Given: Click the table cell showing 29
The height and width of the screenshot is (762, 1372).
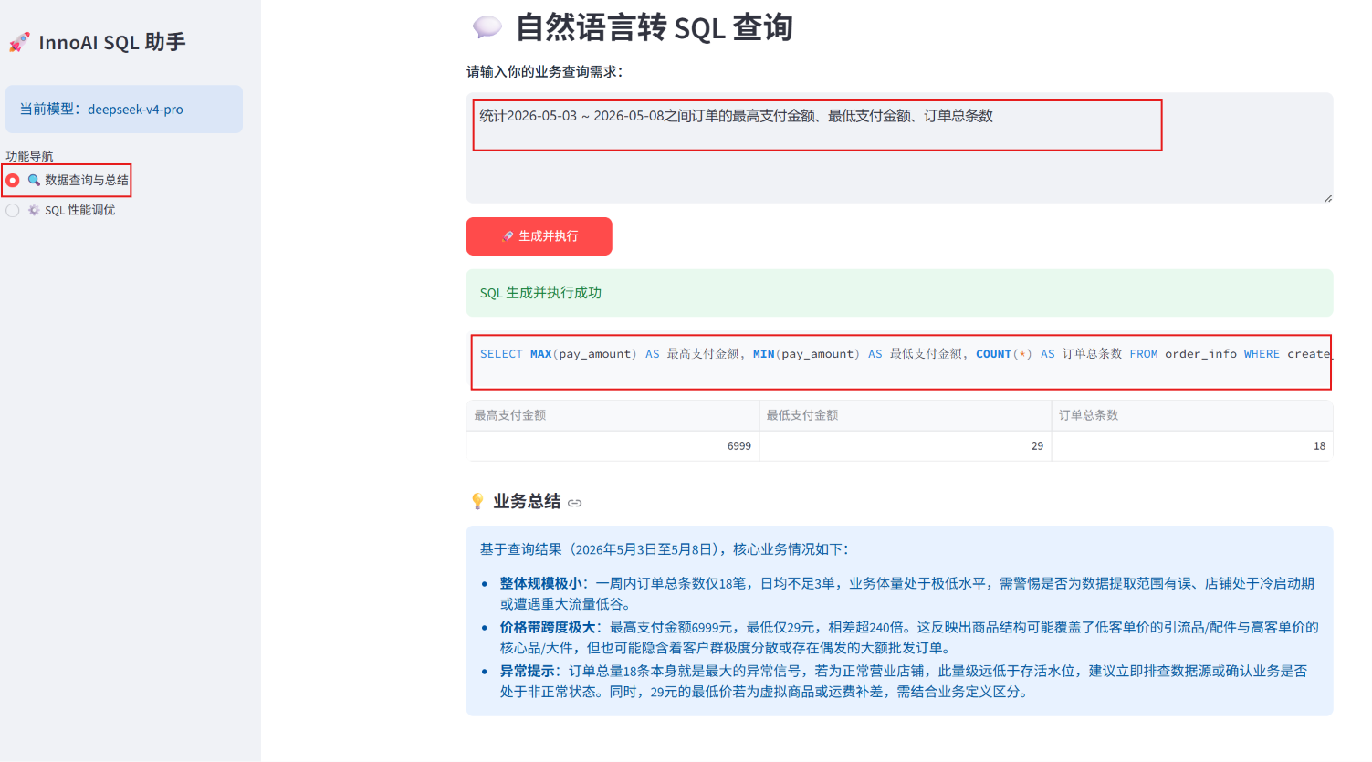Looking at the screenshot, I should click(x=905, y=446).
